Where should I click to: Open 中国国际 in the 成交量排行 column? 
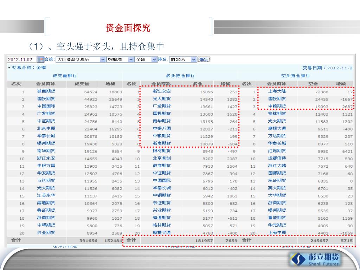pyautogui.click(x=46, y=106)
